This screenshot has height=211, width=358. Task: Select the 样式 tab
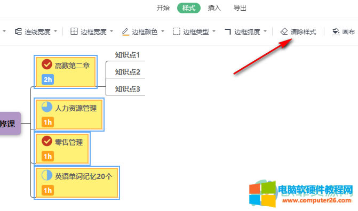click(x=189, y=8)
